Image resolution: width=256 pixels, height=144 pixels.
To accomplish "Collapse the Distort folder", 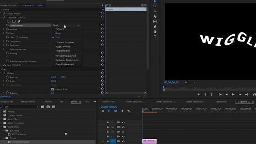I will pyautogui.click(x=4, y=138).
